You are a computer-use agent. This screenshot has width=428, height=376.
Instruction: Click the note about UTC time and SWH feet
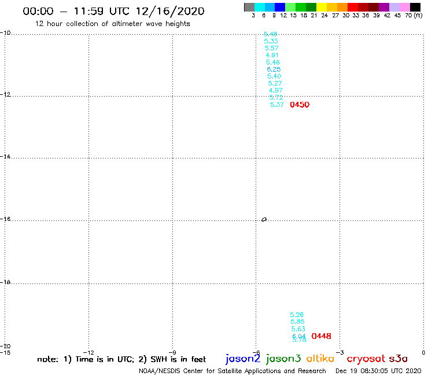(x=121, y=359)
